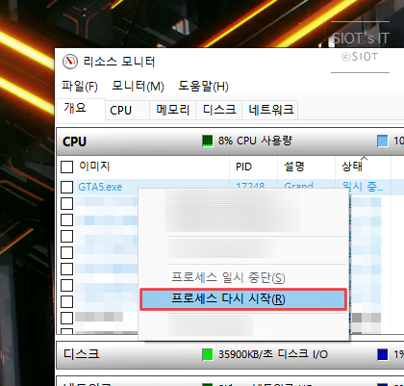Collapse the CPU section header bar
Screen dimensions: 404x386
230,142
